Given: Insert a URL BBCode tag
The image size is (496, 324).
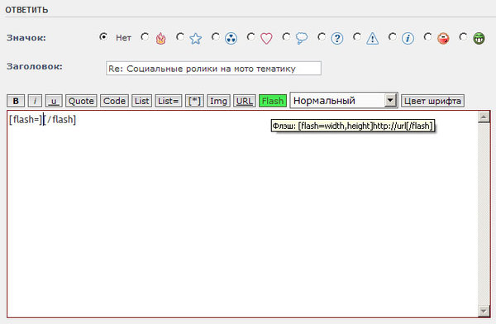Looking at the screenshot, I should tap(245, 101).
